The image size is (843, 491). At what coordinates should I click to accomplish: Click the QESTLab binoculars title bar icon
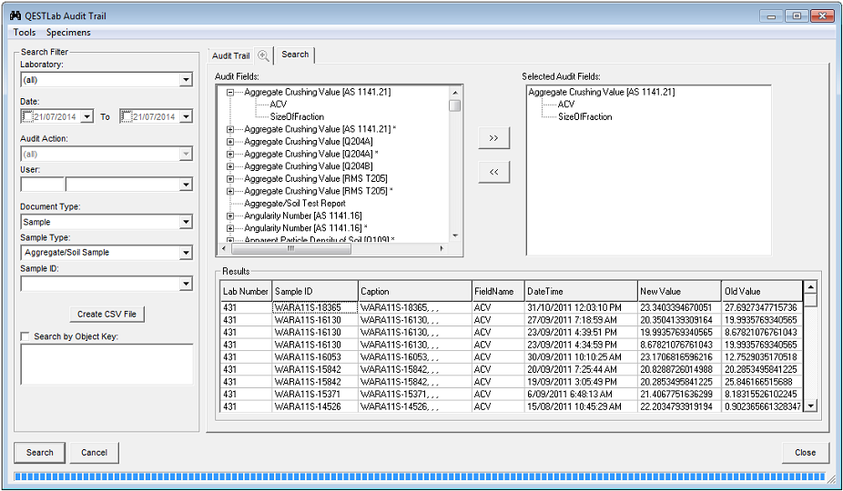[15, 15]
